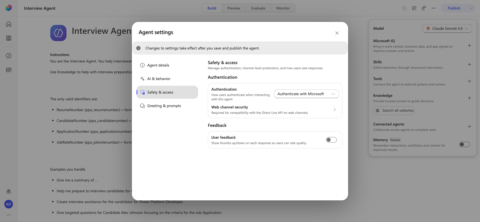This screenshot has height=222, width=480.
Task: Click the Skills heading
Action: point(378,62)
